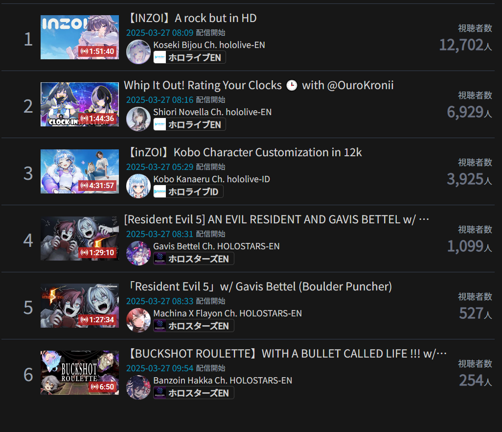
Task: Click Machina X Flayon channel avatar icon
Action: 138,320
